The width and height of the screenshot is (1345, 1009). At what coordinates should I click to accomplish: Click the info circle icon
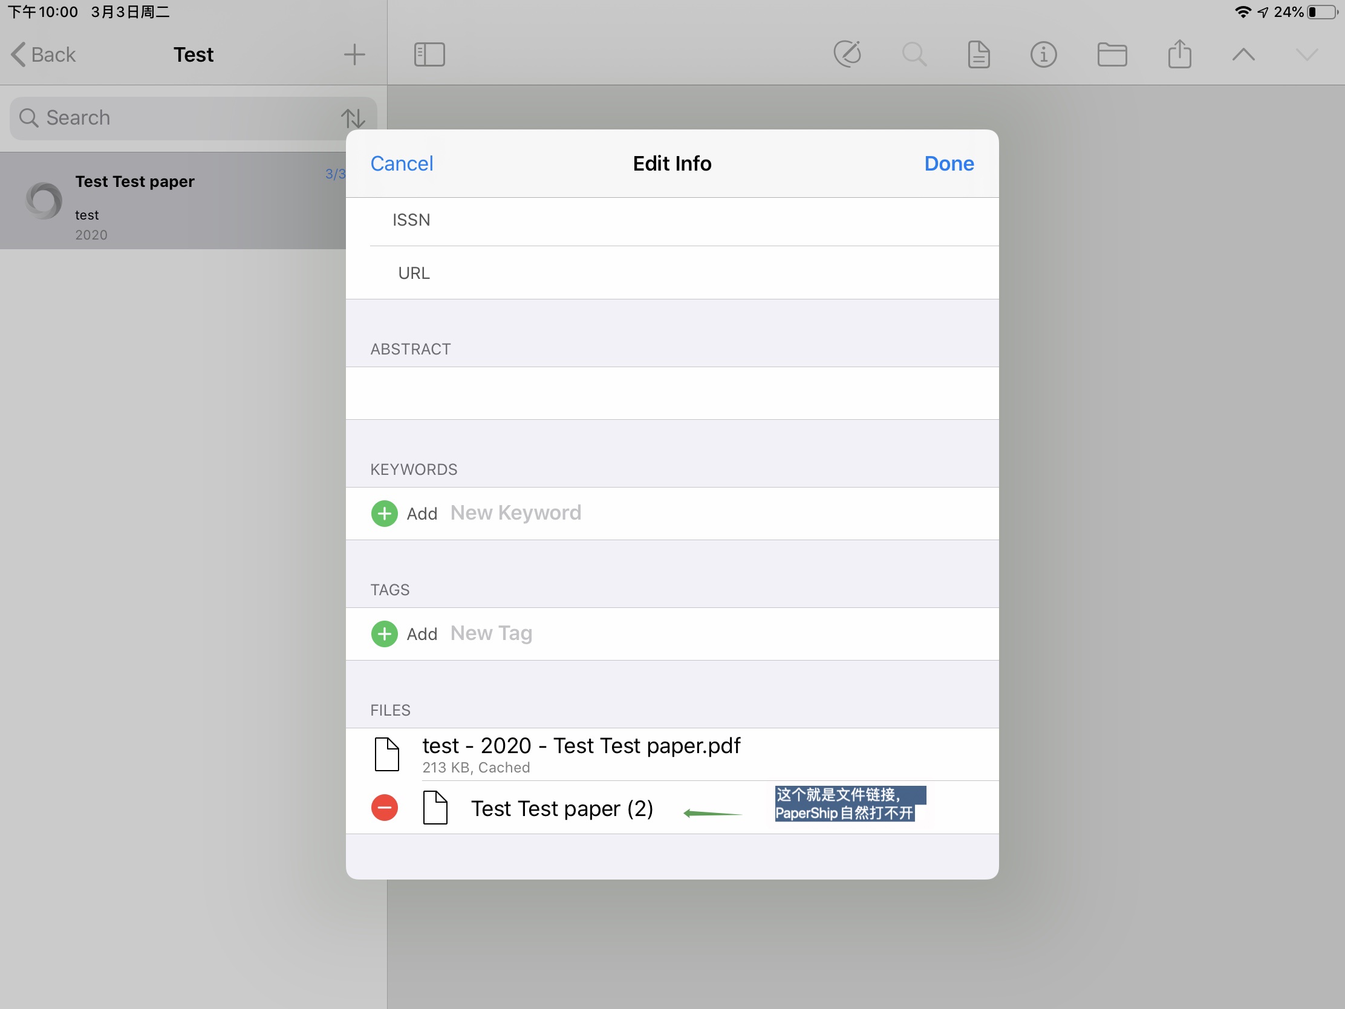pos(1043,54)
